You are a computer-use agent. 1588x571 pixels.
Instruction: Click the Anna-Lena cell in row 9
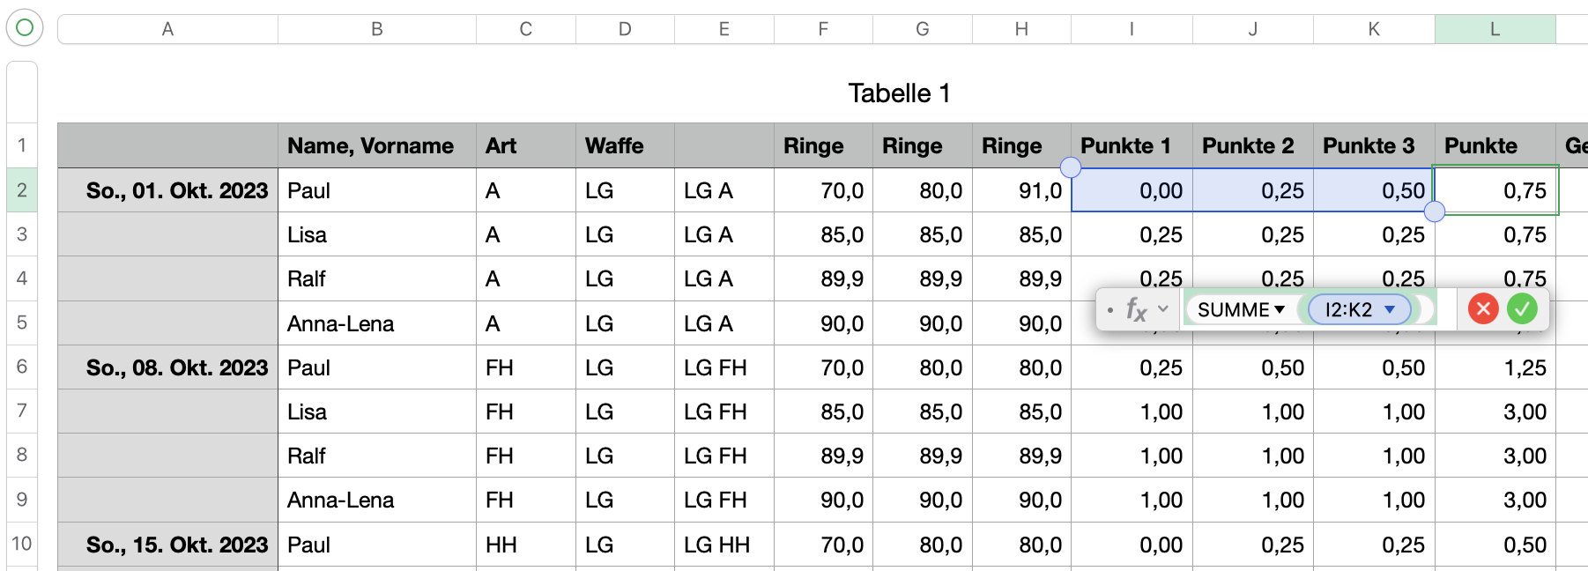coord(340,500)
